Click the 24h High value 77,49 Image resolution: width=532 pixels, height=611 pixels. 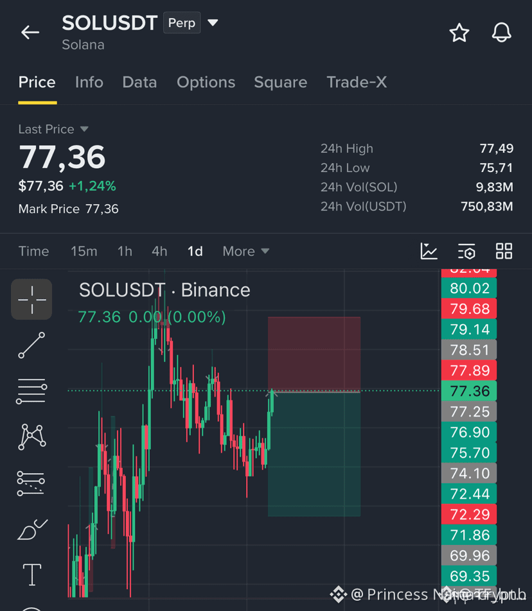point(496,148)
